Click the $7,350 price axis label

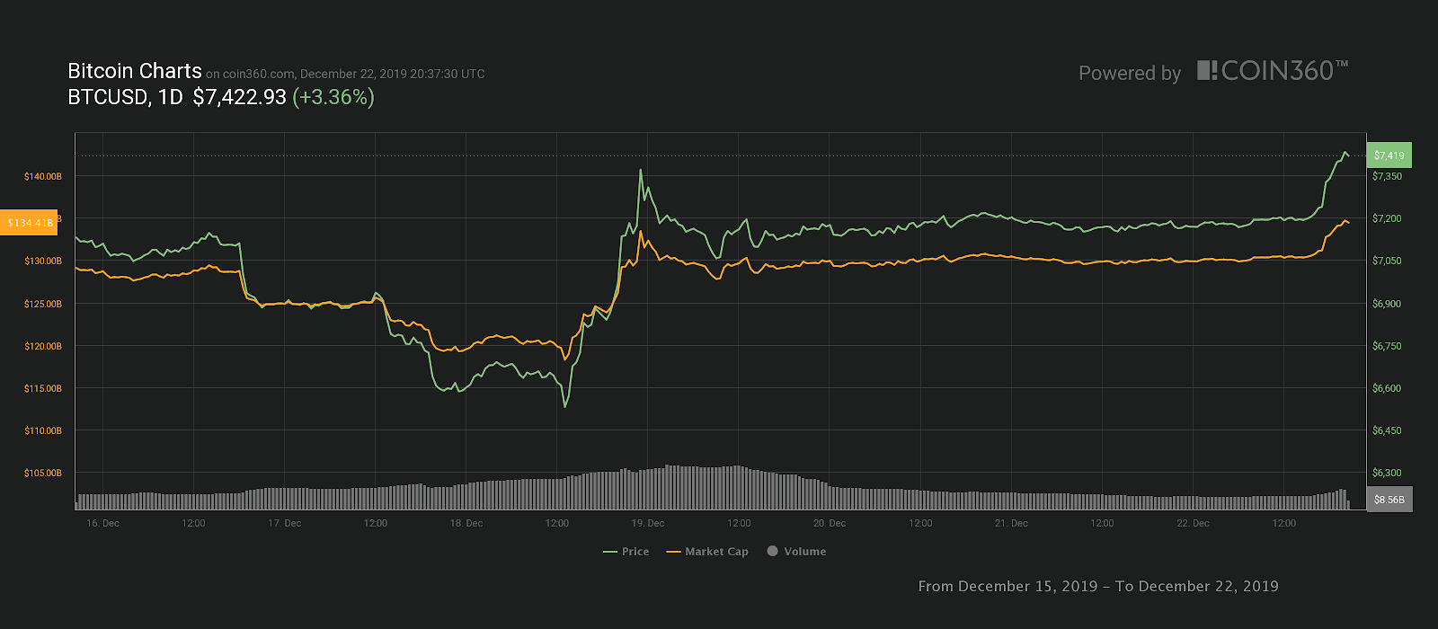click(x=1387, y=176)
